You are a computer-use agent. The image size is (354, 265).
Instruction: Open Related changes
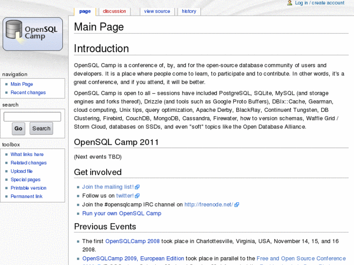[29, 163]
